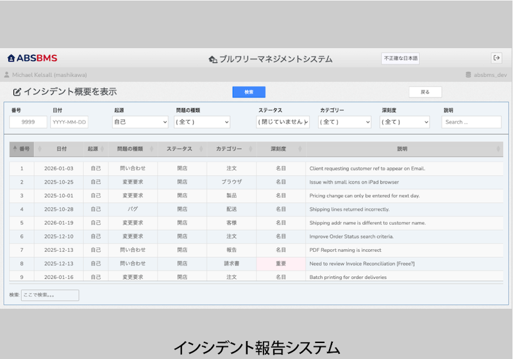Click date cell 2026-01-03
513x359 pixels.
(x=59, y=169)
